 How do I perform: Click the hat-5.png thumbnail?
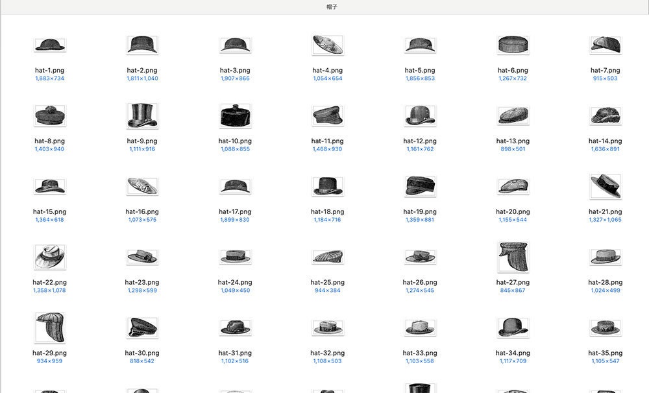pos(420,45)
